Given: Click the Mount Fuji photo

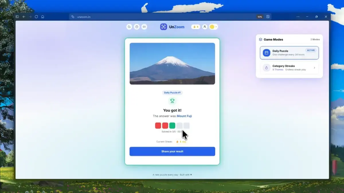Looking at the screenshot, I should pos(172,64).
